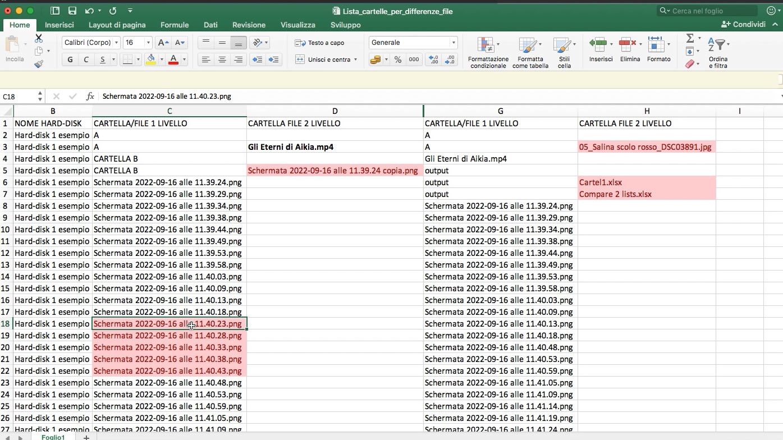Decrease the cell indent

257,59
